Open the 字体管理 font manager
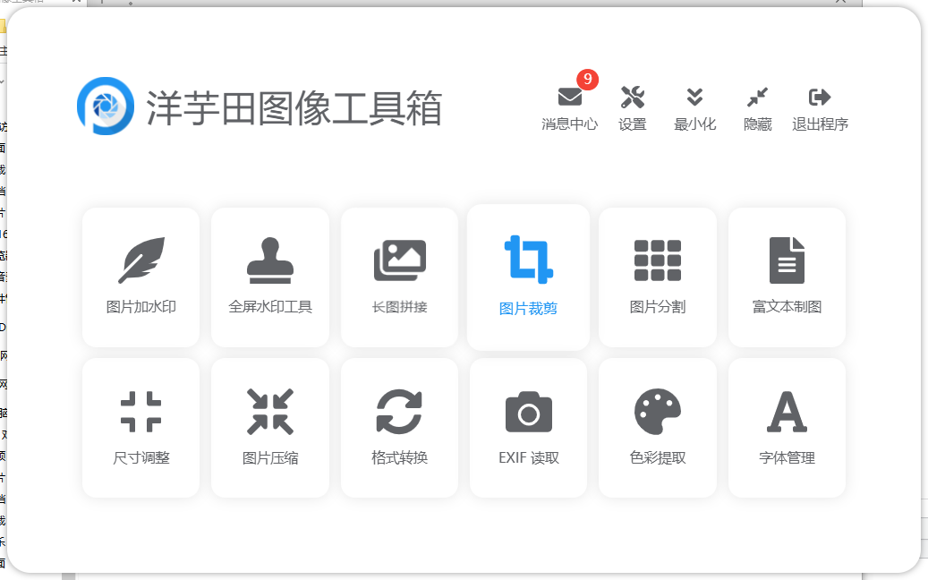 (787, 427)
